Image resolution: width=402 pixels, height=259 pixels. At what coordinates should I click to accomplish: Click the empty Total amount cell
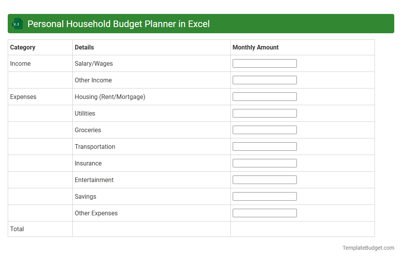pos(302,229)
